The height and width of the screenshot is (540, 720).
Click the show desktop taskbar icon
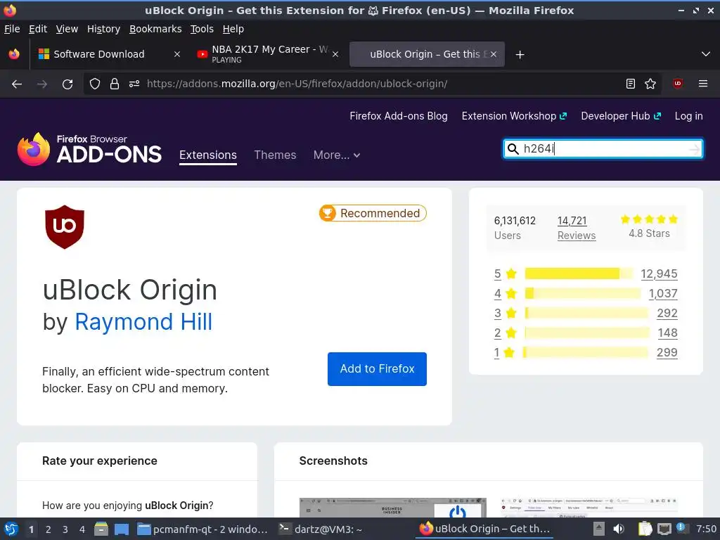point(122,529)
